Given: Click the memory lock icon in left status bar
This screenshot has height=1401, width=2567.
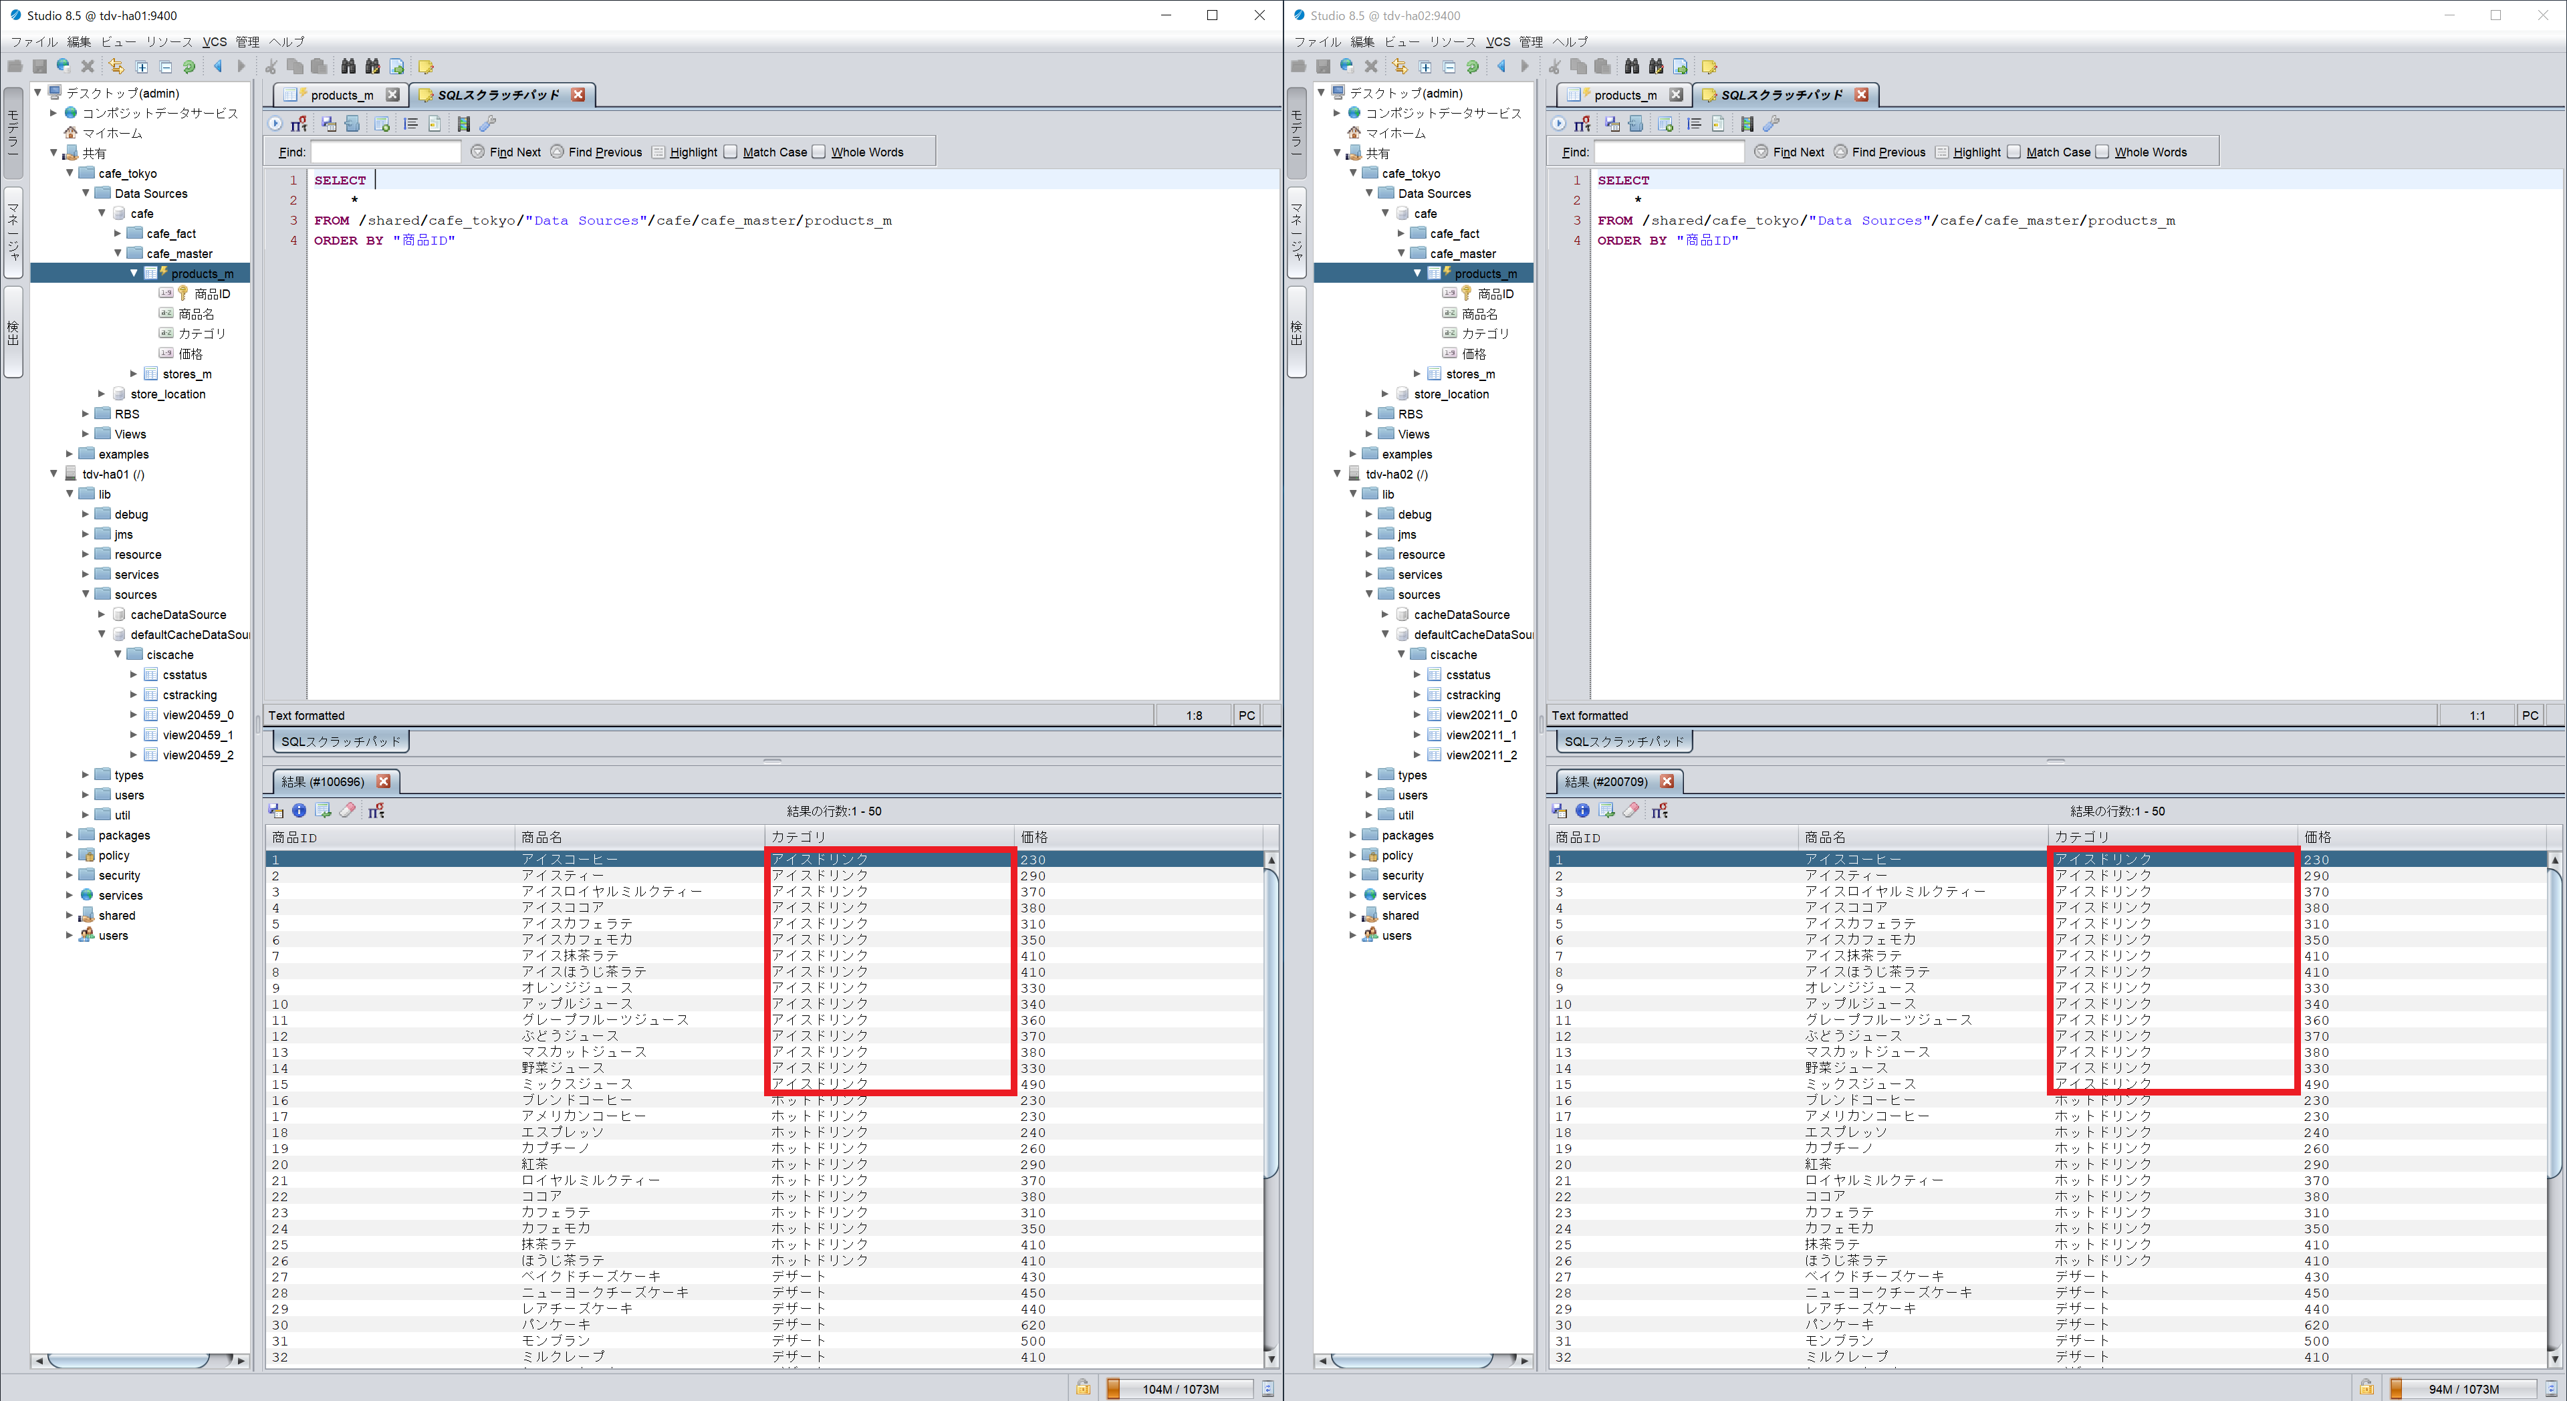Looking at the screenshot, I should (x=1082, y=1387).
